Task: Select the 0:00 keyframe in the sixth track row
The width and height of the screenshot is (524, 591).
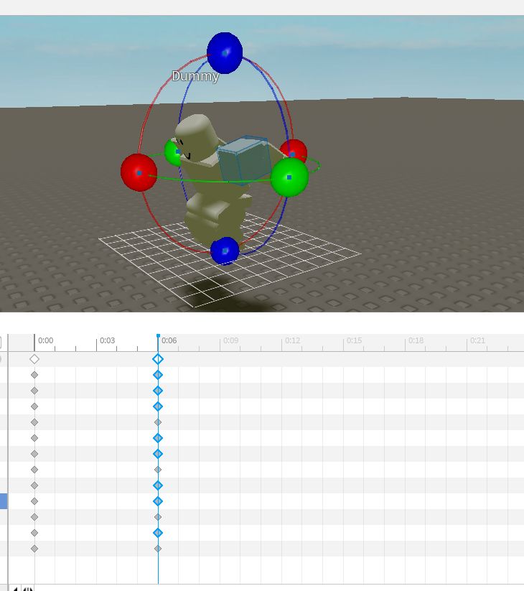Action: (34, 454)
